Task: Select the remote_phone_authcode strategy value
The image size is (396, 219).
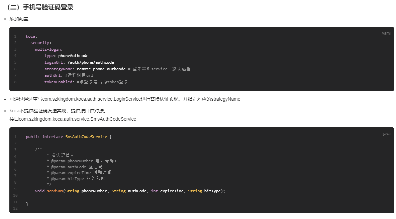Action: click(x=101, y=69)
